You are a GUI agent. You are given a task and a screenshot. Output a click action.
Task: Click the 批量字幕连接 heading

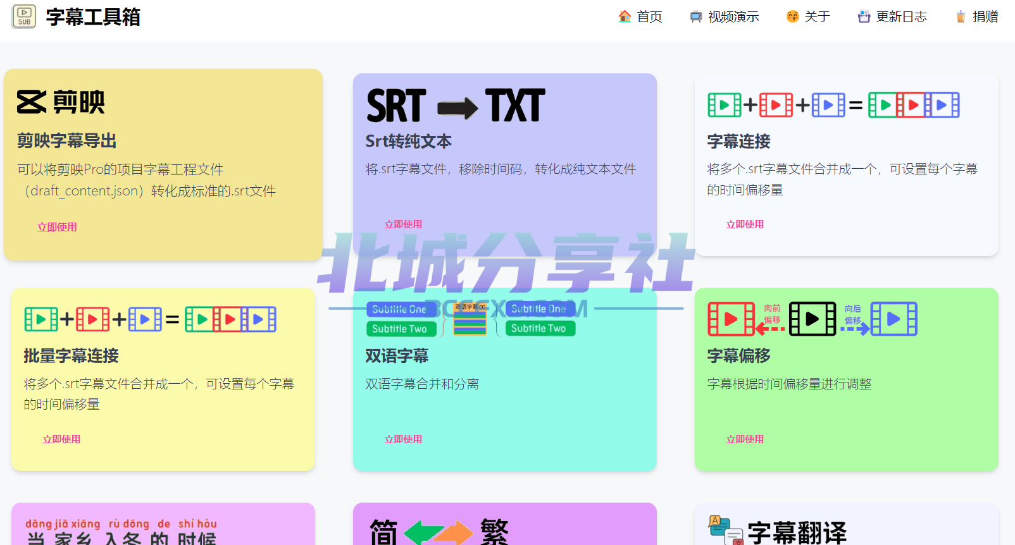(72, 355)
